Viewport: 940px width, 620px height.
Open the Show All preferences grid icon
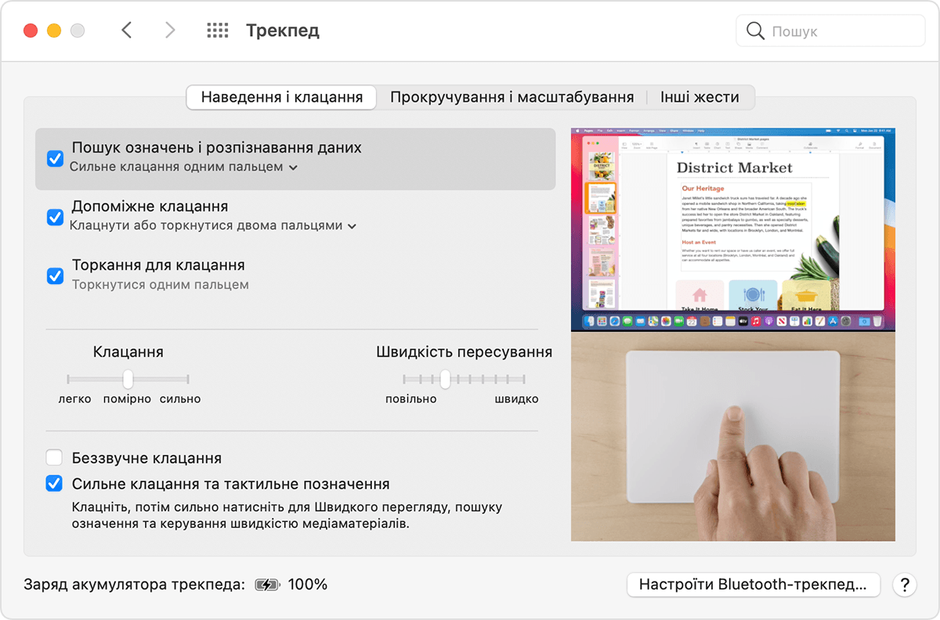pos(217,31)
